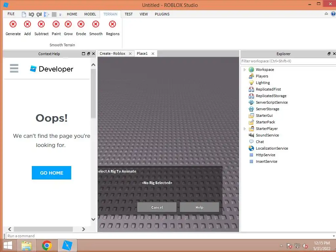Click the Roblox Developer logo
Image resolution: width=336 pixels, height=252 pixels.
tap(52, 69)
